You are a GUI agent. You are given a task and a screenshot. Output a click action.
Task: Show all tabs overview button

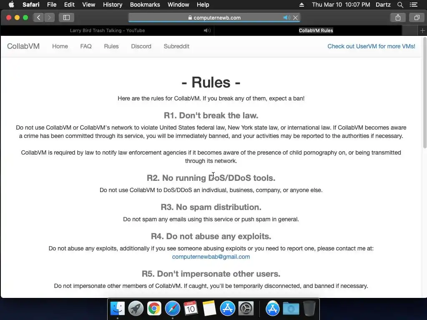point(417,17)
